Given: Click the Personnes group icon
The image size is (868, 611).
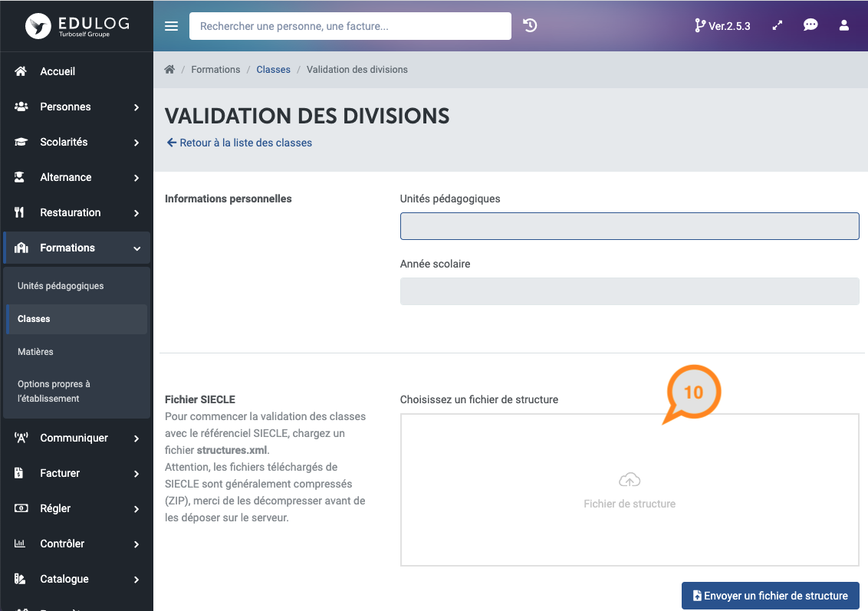Looking at the screenshot, I should (21, 107).
